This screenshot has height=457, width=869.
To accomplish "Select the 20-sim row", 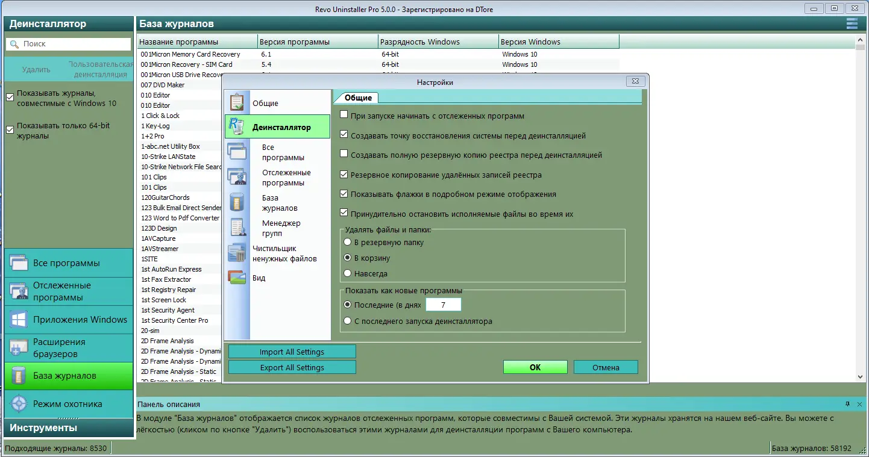I will pyautogui.click(x=180, y=331).
